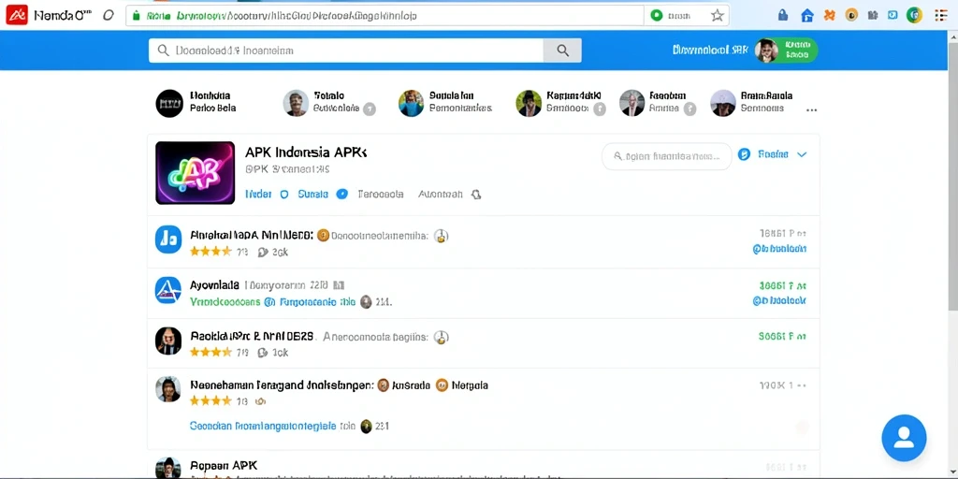Open the second profile avatar in the row
This screenshot has width=958, height=479.
coord(296,103)
